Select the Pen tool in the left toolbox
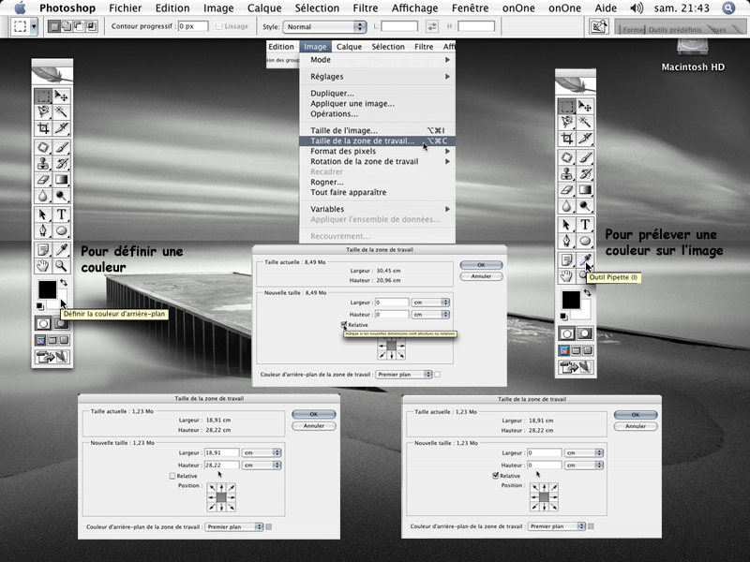The height and width of the screenshot is (562, 750). point(43,230)
